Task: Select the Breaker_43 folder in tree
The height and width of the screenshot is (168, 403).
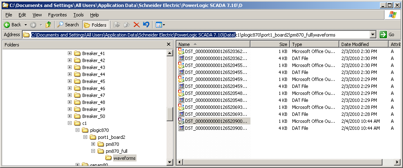Action: (x=94, y=67)
